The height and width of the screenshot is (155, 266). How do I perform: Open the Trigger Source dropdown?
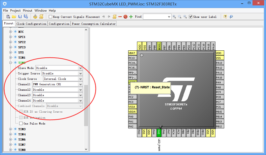point(81,73)
